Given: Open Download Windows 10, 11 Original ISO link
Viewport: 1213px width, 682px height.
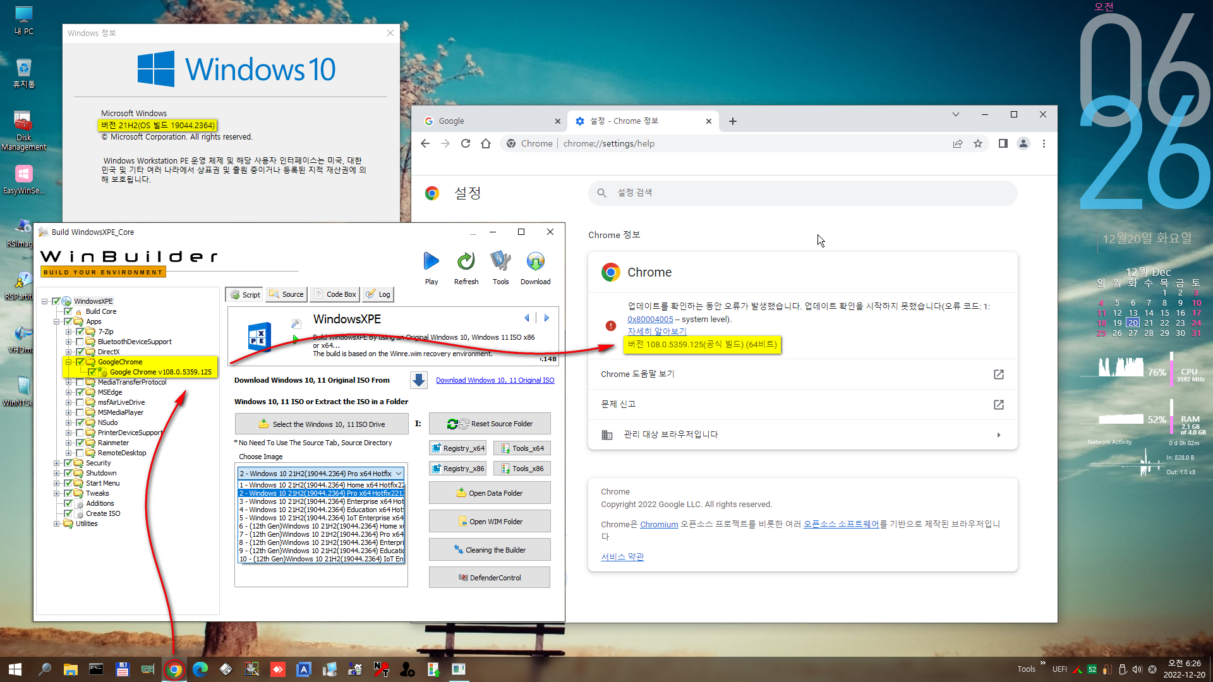Looking at the screenshot, I should pyautogui.click(x=495, y=380).
